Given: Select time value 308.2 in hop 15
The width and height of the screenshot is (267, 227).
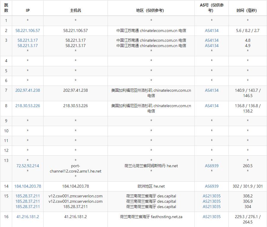Looking at the screenshot, I should click(247, 196).
